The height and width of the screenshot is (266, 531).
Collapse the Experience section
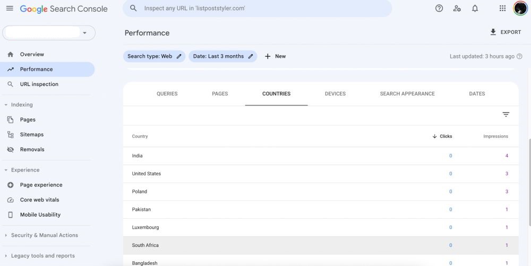click(6, 170)
